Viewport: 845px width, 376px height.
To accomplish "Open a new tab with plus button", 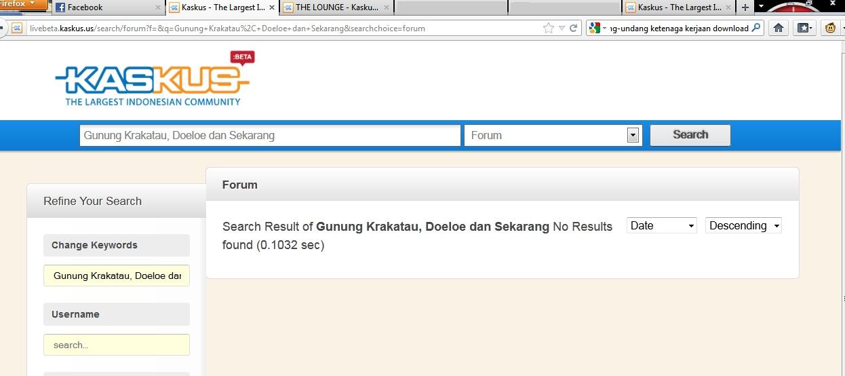I will click(745, 7).
